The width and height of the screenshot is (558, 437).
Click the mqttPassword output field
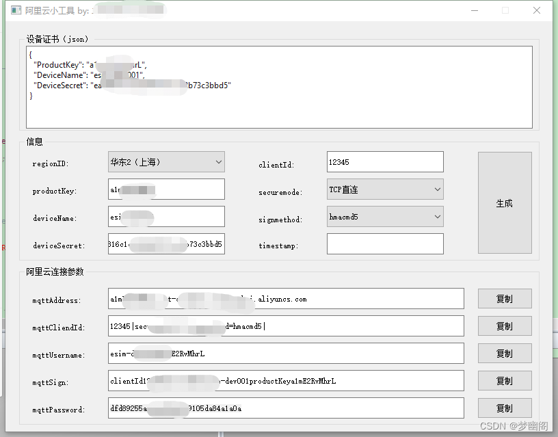tap(286, 408)
